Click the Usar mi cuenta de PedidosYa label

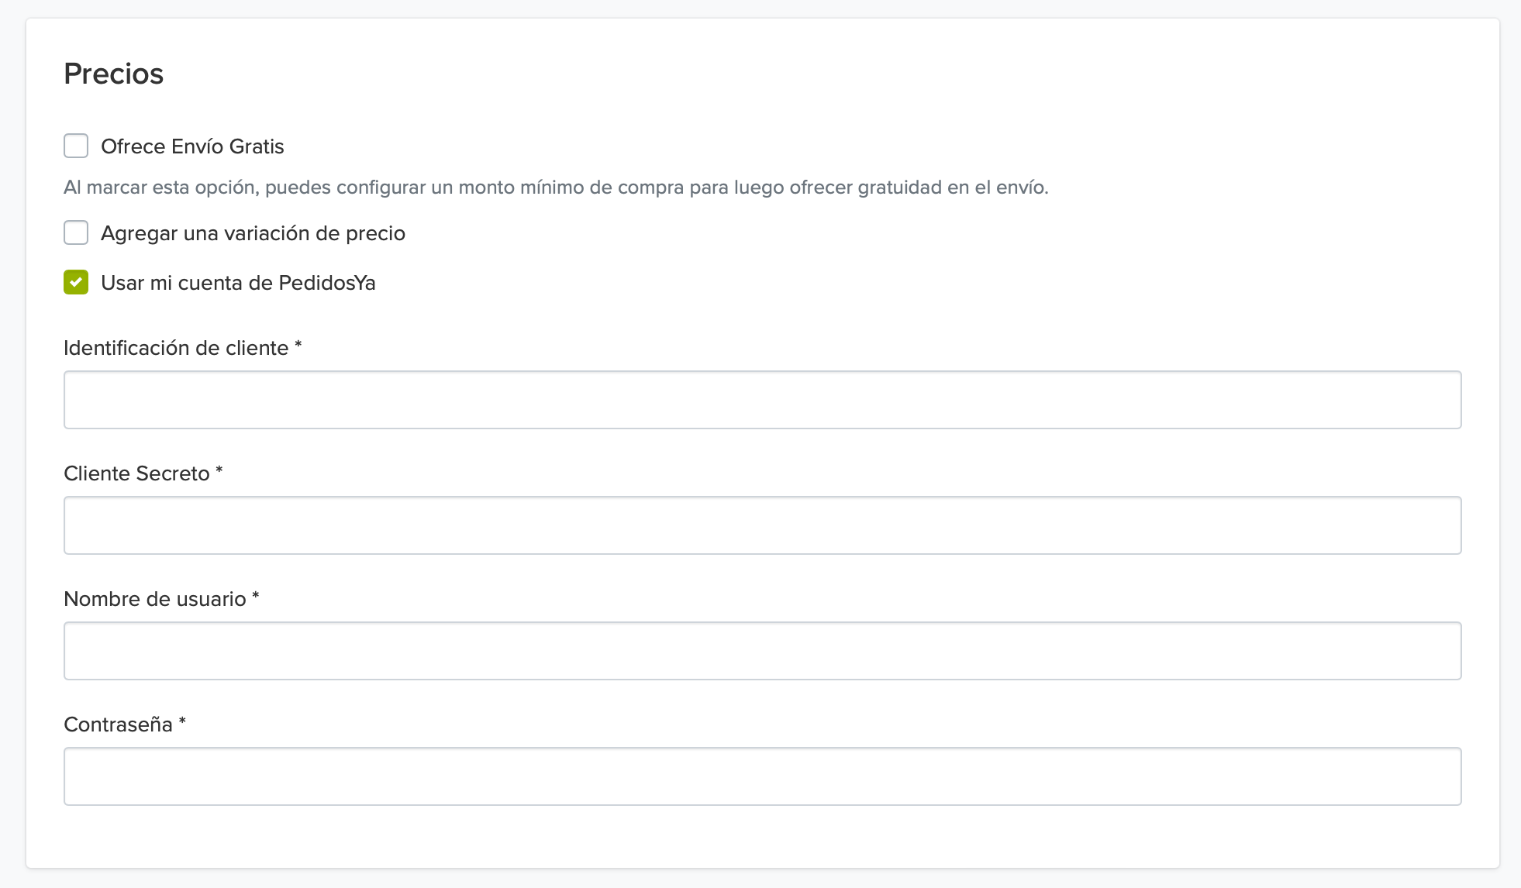(238, 283)
